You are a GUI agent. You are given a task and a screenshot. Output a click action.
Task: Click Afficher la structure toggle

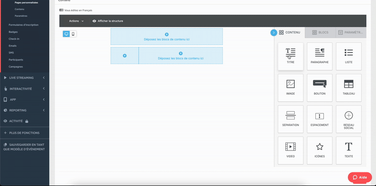[108, 21]
